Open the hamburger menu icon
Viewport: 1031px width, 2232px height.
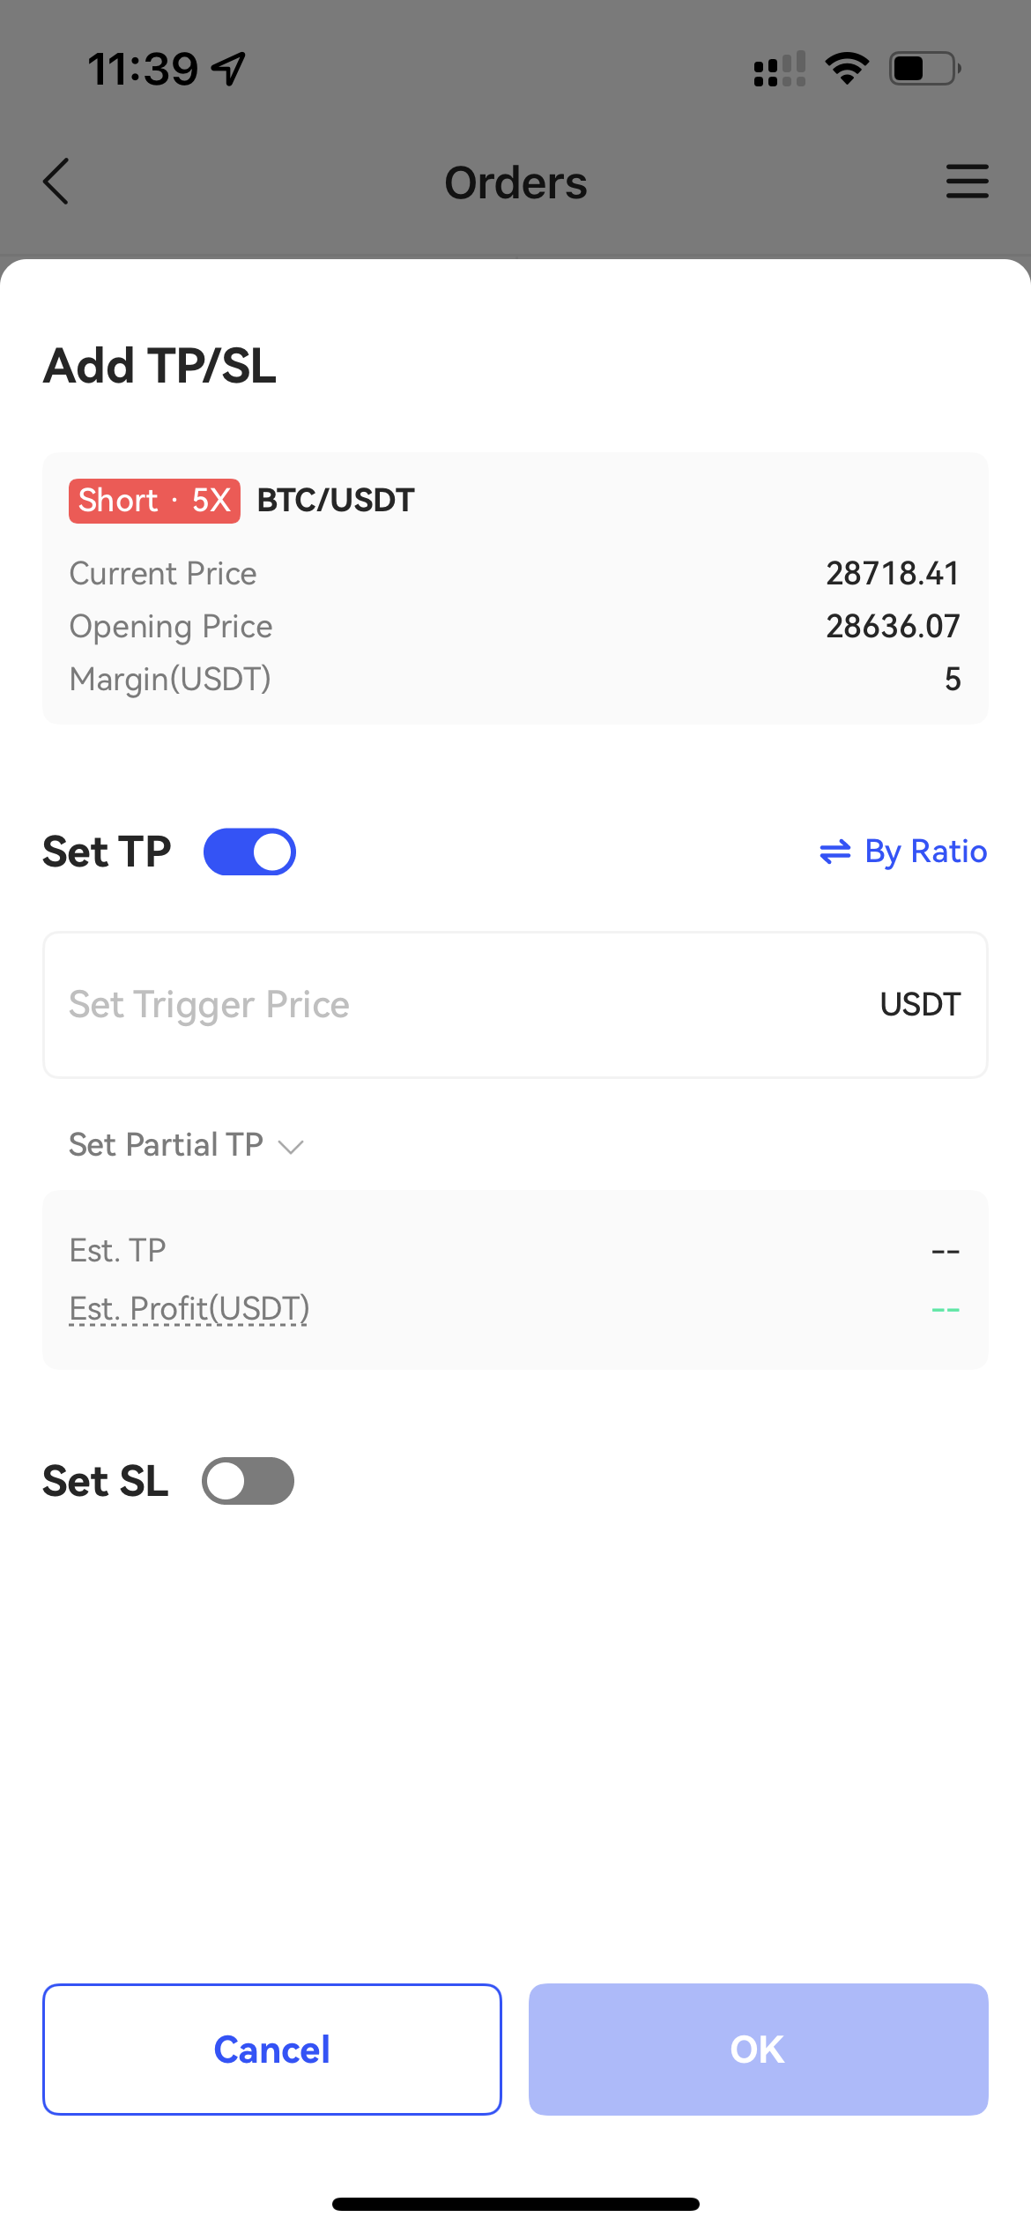pos(967,182)
